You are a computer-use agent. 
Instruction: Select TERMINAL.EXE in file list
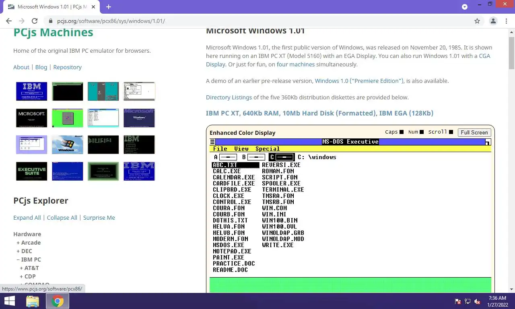(283, 190)
